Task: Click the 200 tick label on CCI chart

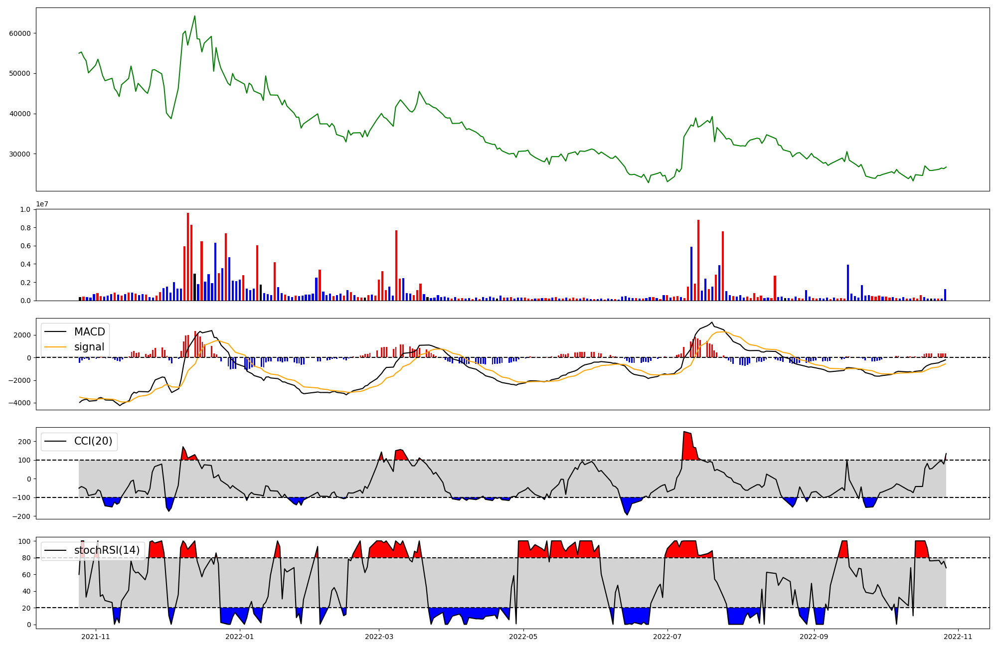Action: click(x=25, y=442)
